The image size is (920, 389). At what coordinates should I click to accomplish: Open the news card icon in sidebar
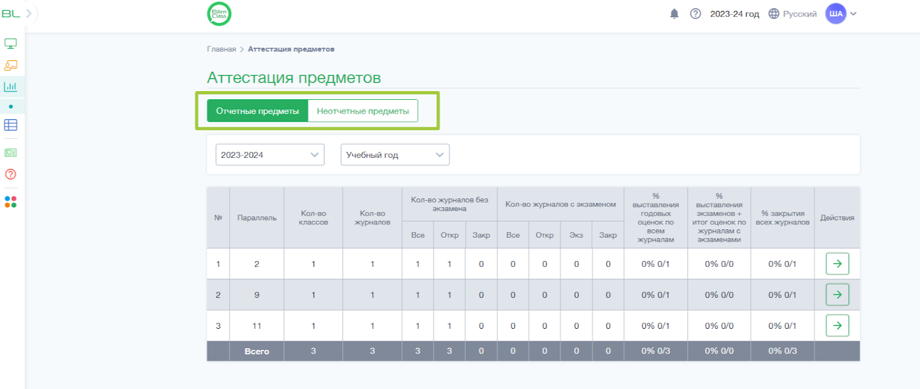10,153
